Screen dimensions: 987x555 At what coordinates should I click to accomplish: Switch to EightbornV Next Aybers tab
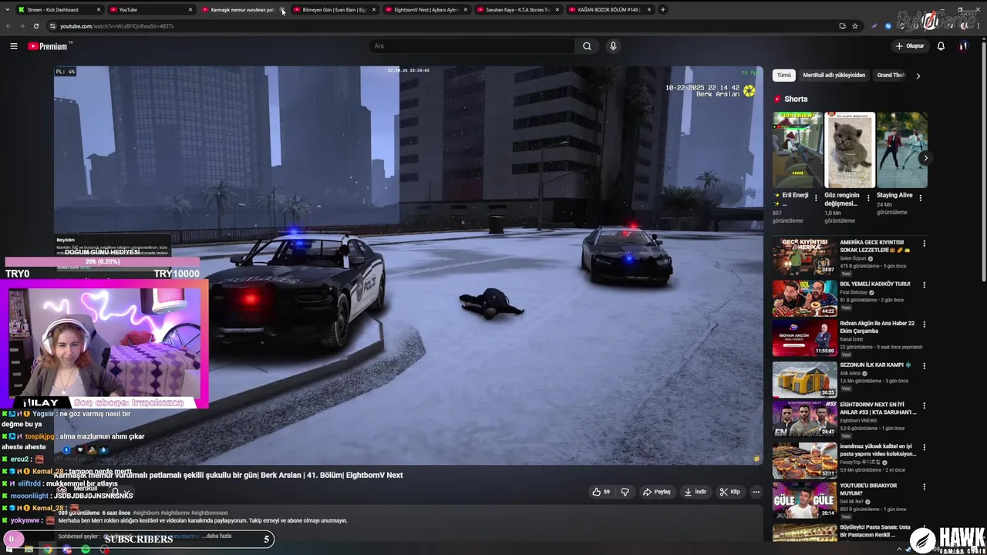point(425,10)
